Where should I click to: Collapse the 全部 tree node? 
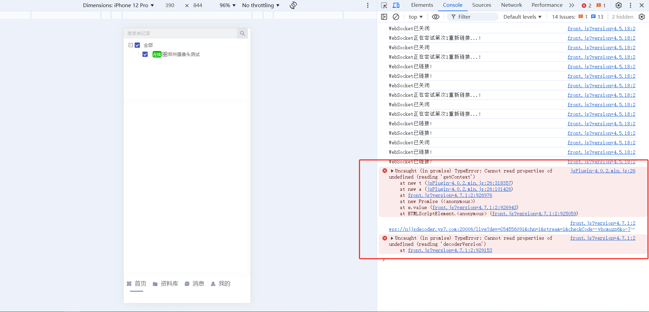point(131,45)
